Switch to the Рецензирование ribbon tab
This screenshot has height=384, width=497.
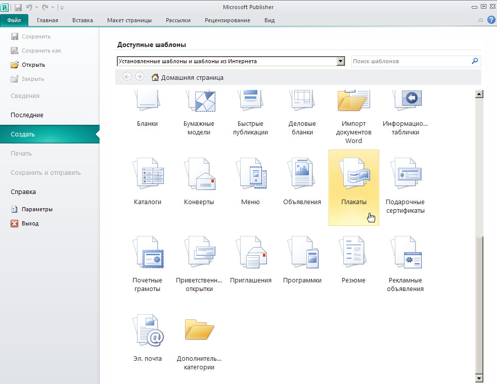click(228, 20)
